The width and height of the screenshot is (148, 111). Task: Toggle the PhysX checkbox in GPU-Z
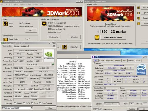coord(32,103)
